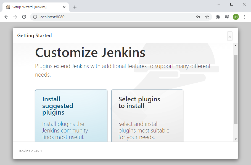
Task: Open the green profile avatar
Action: click(236, 17)
